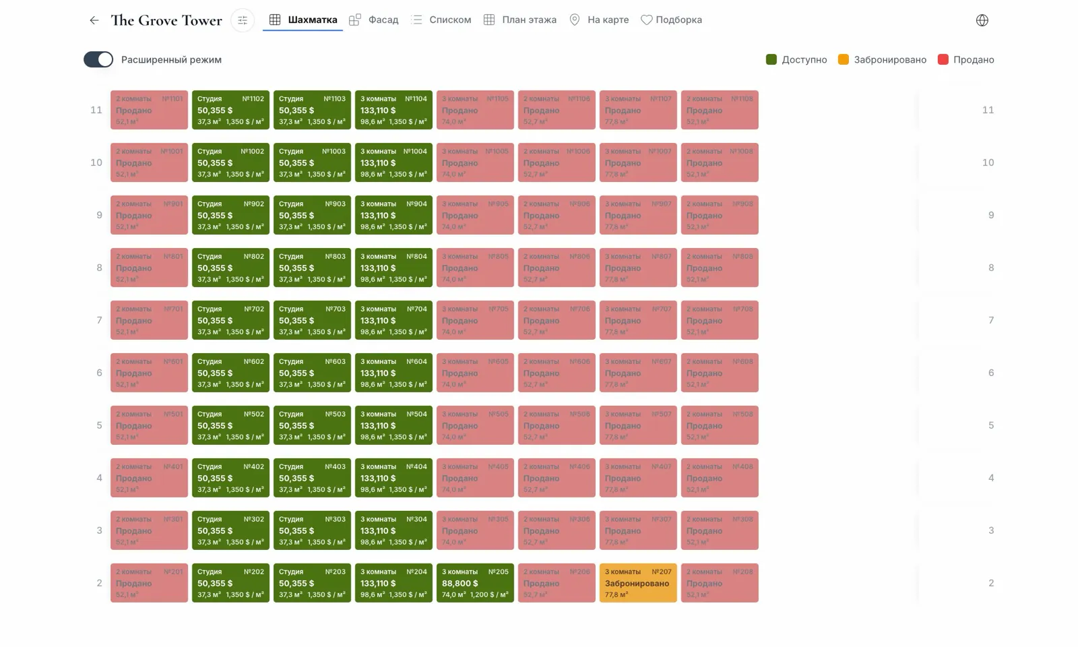The image size is (1078, 647).
Task: Select studio apartment №803
Action: pos(313,268)
